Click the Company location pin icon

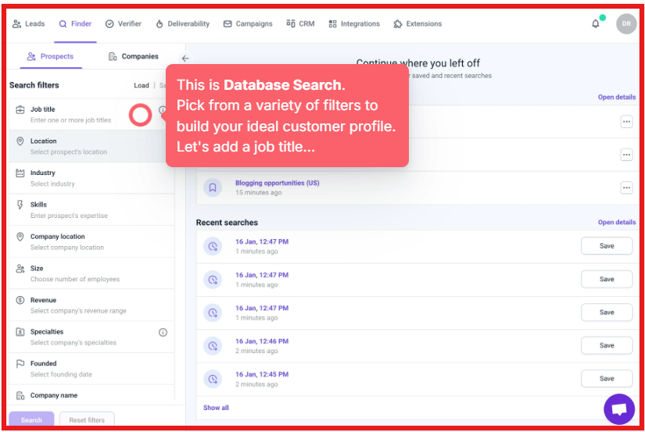click(x=20, y=237)
